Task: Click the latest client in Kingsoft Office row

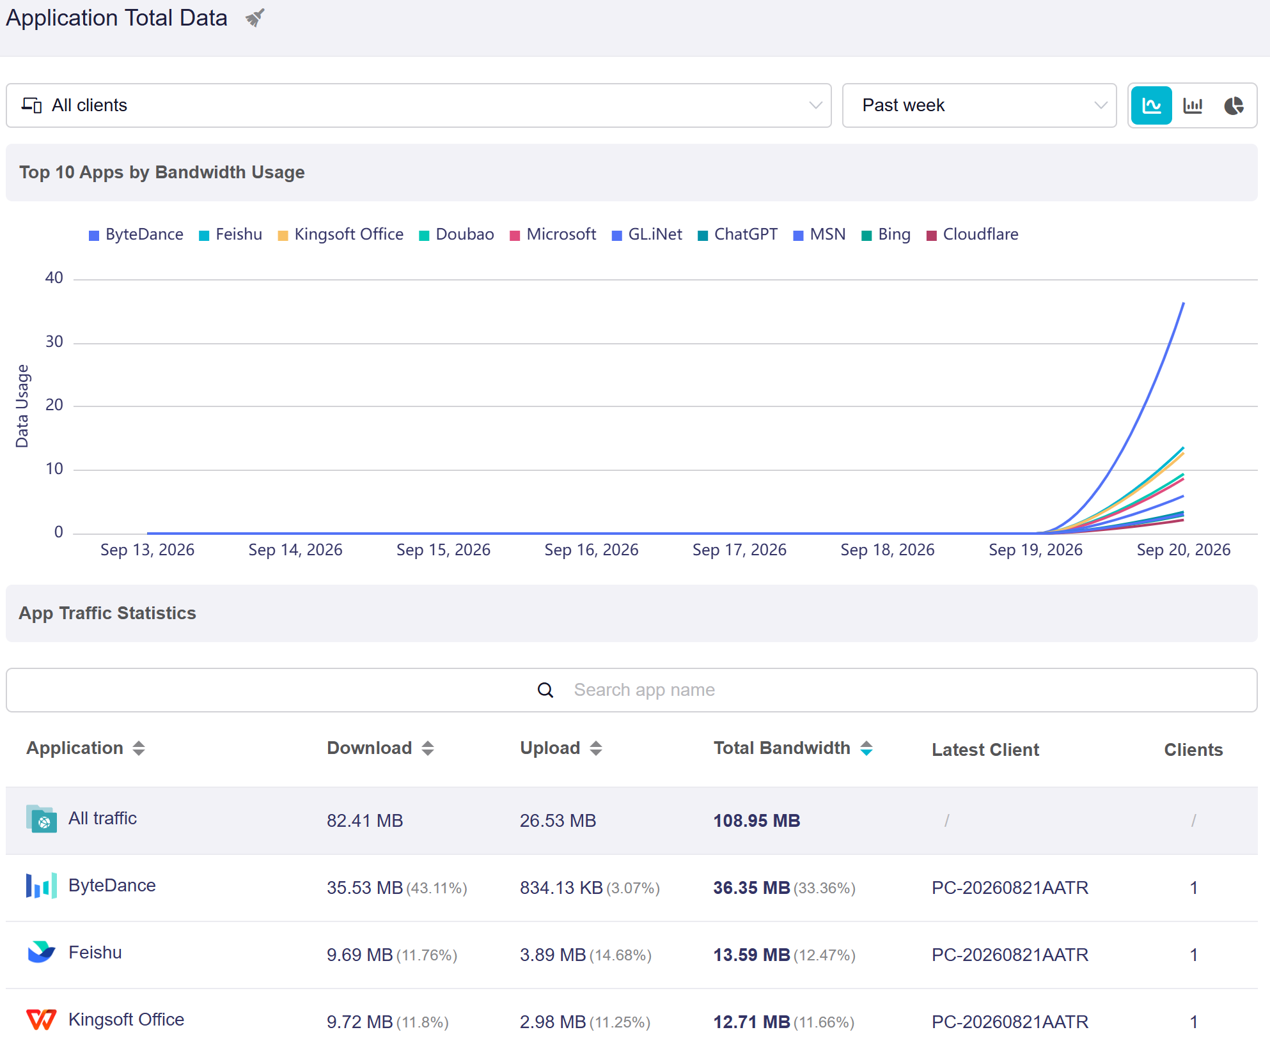Action: [1010, 1022]
